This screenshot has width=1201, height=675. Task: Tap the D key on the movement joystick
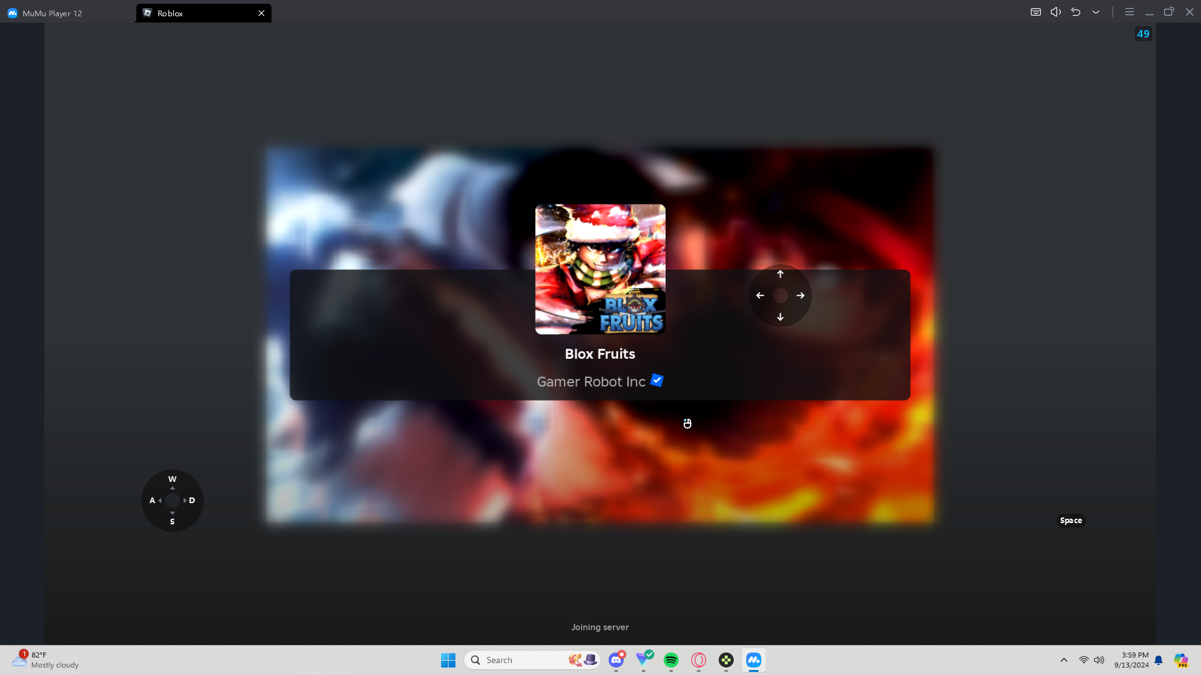point(192,501)
